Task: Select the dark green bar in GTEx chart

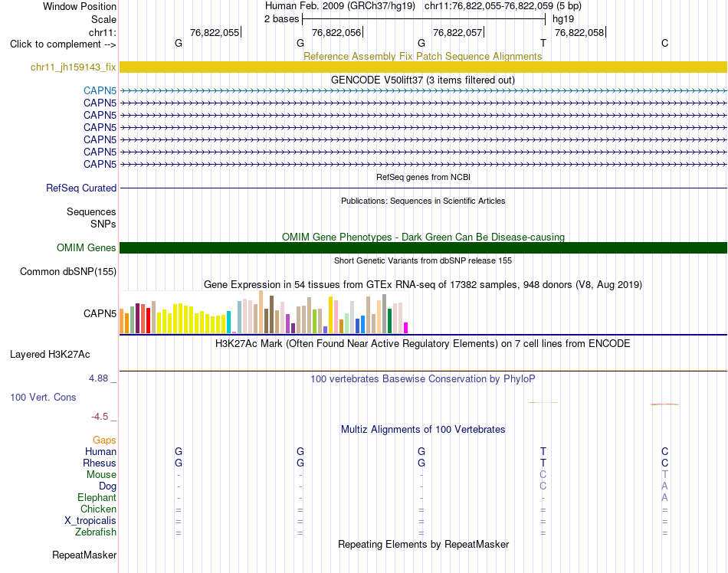Action: [389, 321]
